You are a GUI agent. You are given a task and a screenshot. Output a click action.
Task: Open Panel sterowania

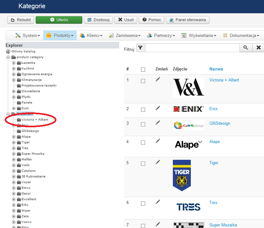[188, 20]
